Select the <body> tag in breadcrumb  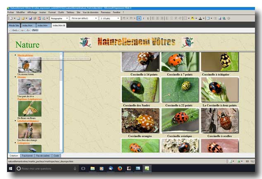point(15,30)
